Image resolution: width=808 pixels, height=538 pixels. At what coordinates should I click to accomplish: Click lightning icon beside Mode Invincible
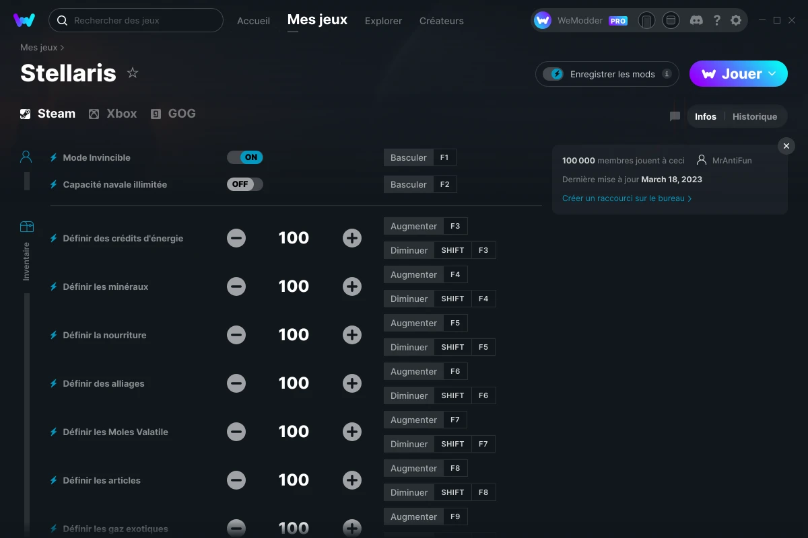coord(54,157)
